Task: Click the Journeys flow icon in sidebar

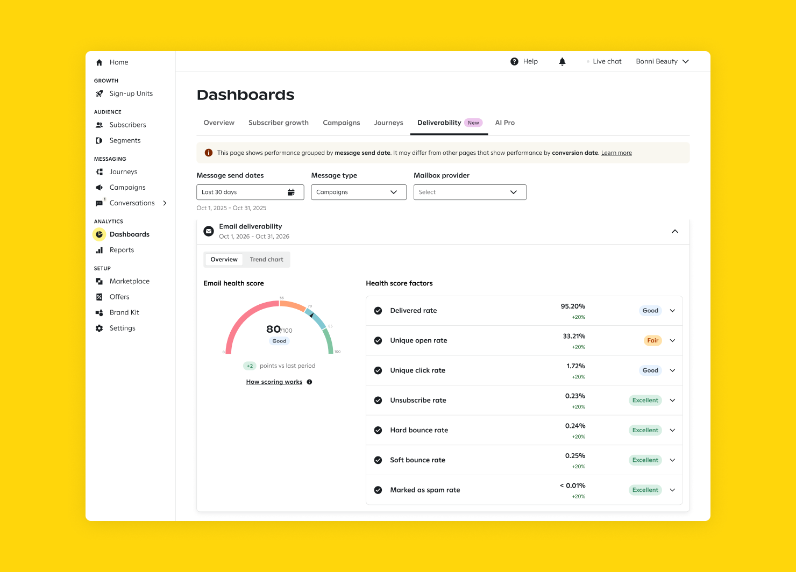Action: [x=99, y=172]
